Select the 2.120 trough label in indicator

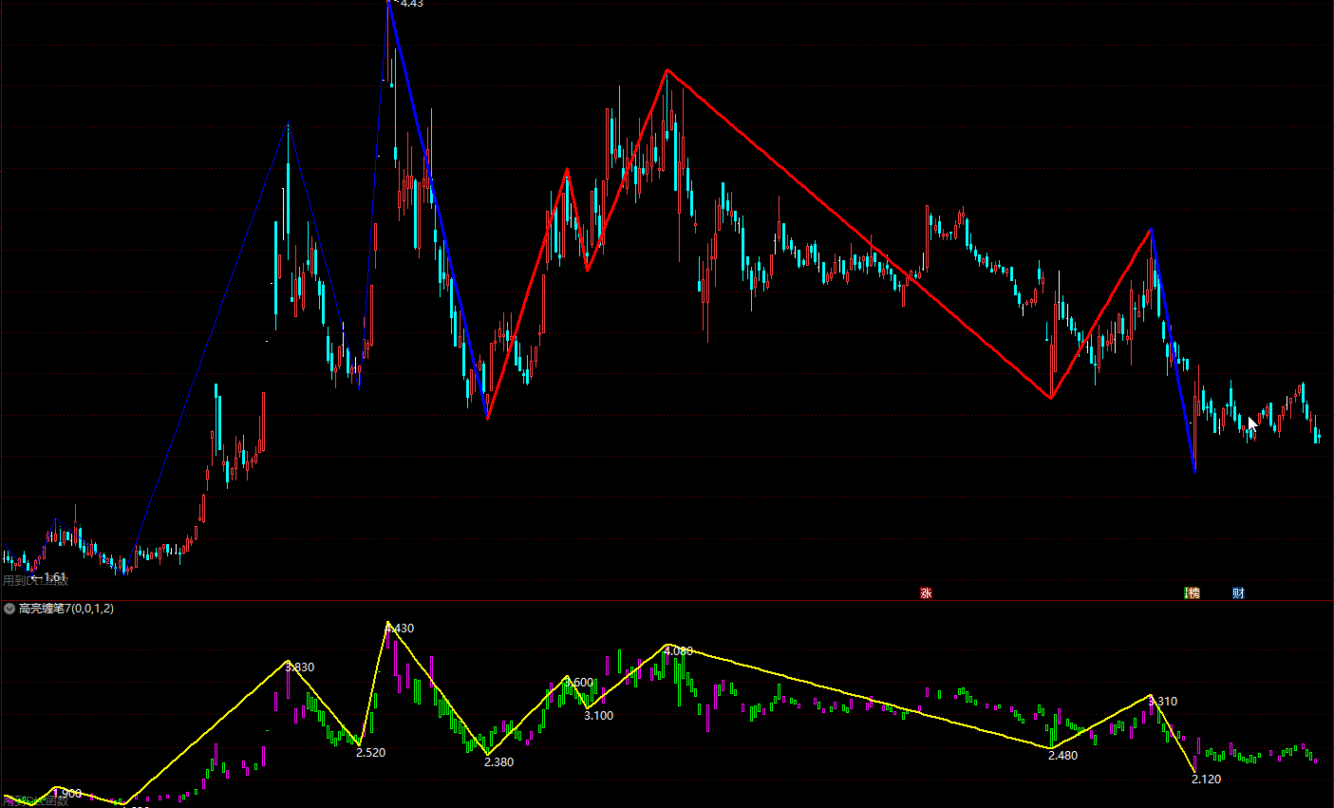[1206, 780]
